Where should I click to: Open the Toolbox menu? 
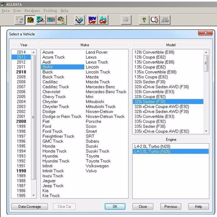point(50,11)
